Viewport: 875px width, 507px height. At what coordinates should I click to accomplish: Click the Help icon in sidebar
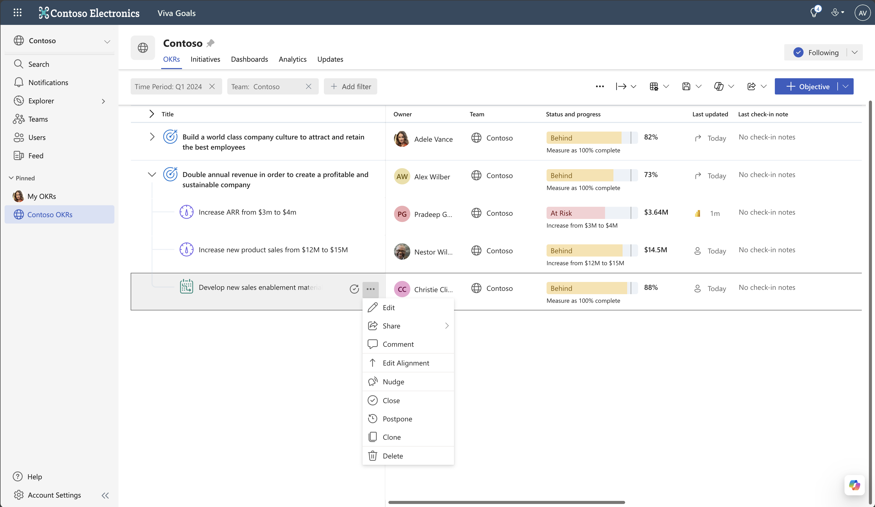(x=18, y=477)
